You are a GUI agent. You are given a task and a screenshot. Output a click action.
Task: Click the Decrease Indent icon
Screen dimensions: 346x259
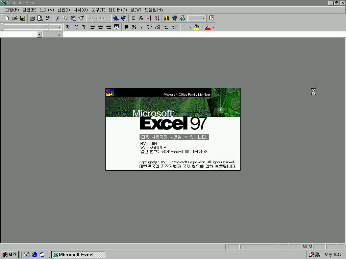pos(167,27)
